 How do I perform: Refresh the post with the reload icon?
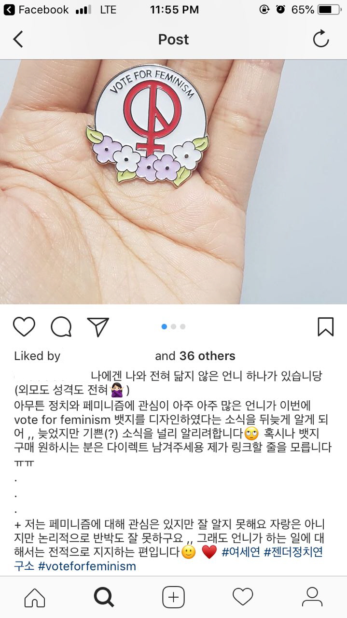tap(321, 39)
